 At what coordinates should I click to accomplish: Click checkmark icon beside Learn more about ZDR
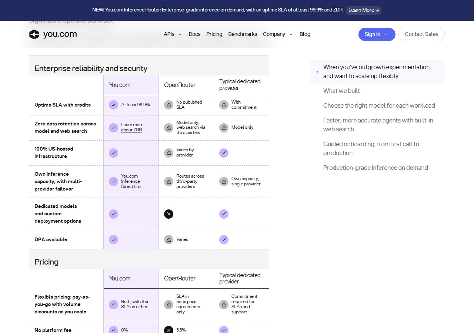tap(113, 128)
